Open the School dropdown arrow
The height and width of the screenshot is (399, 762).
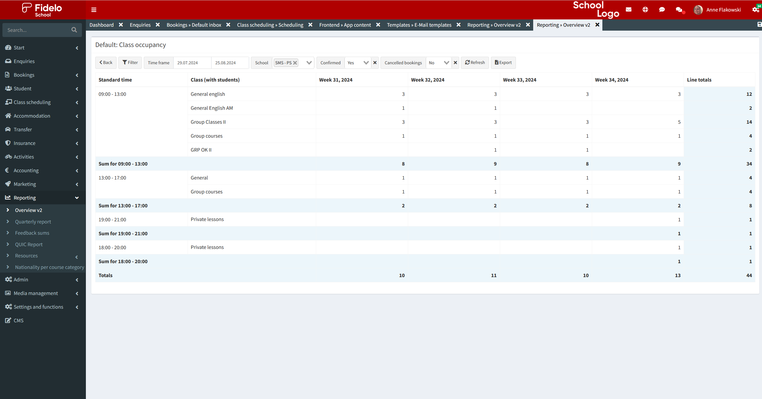click(309, 63)
